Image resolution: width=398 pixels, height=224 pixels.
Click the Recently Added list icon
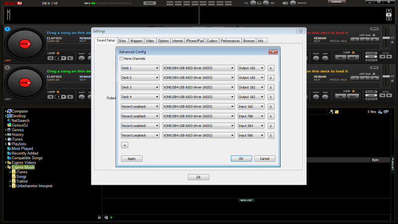(x=9, y=153)
